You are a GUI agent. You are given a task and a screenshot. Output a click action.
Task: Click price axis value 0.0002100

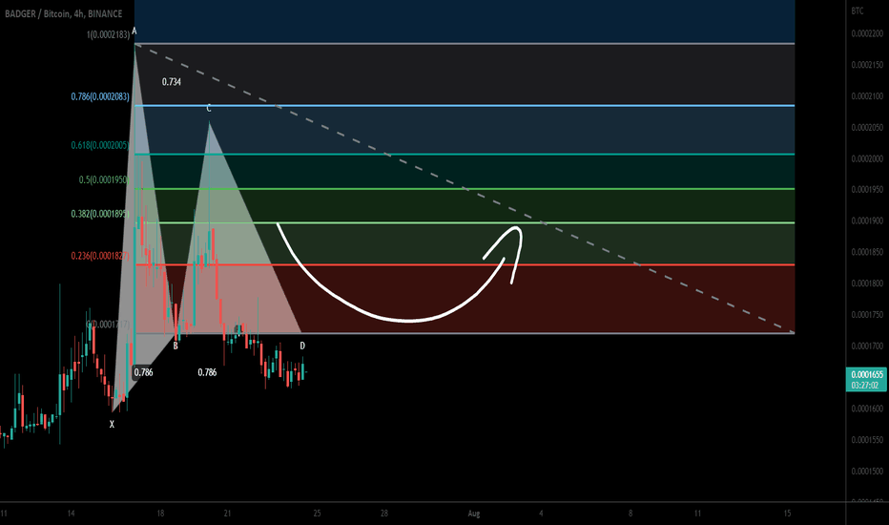coord(867,96)
